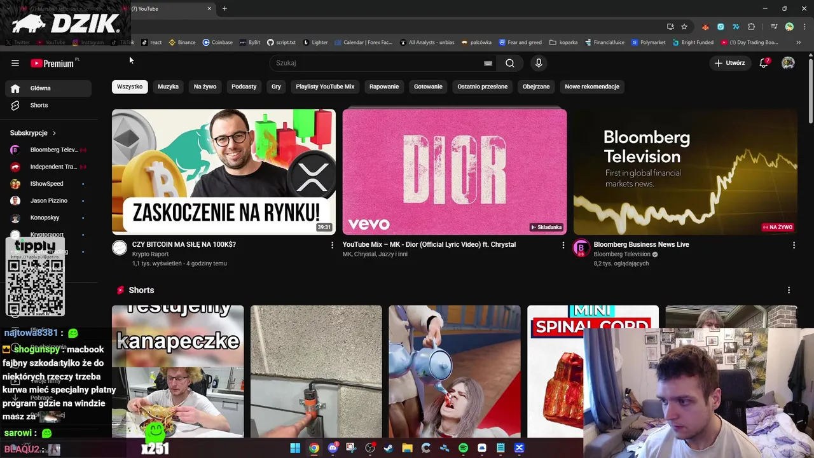814x458 pixels.
Task: Click the YouTube Premium logo
Action: pyautogui.click(x=52, y=63)
